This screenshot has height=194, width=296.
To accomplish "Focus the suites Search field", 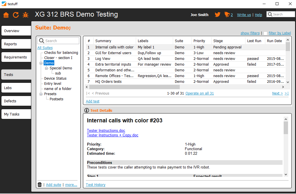I will coord(58,41).
